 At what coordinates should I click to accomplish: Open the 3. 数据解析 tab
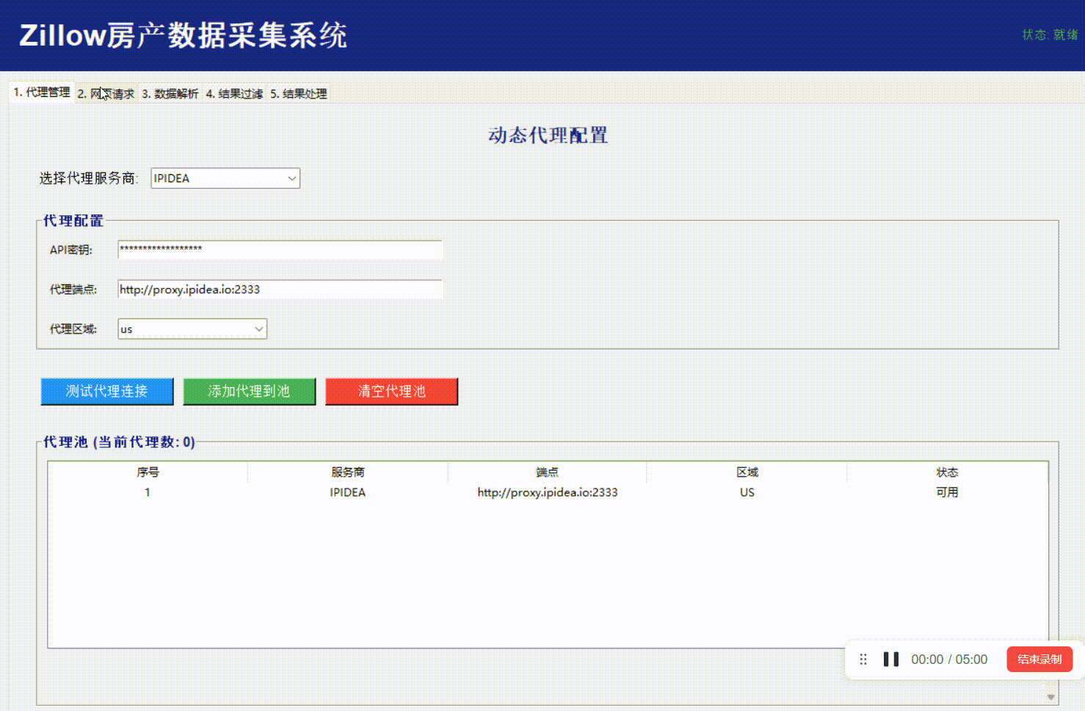tap(170, 94)
